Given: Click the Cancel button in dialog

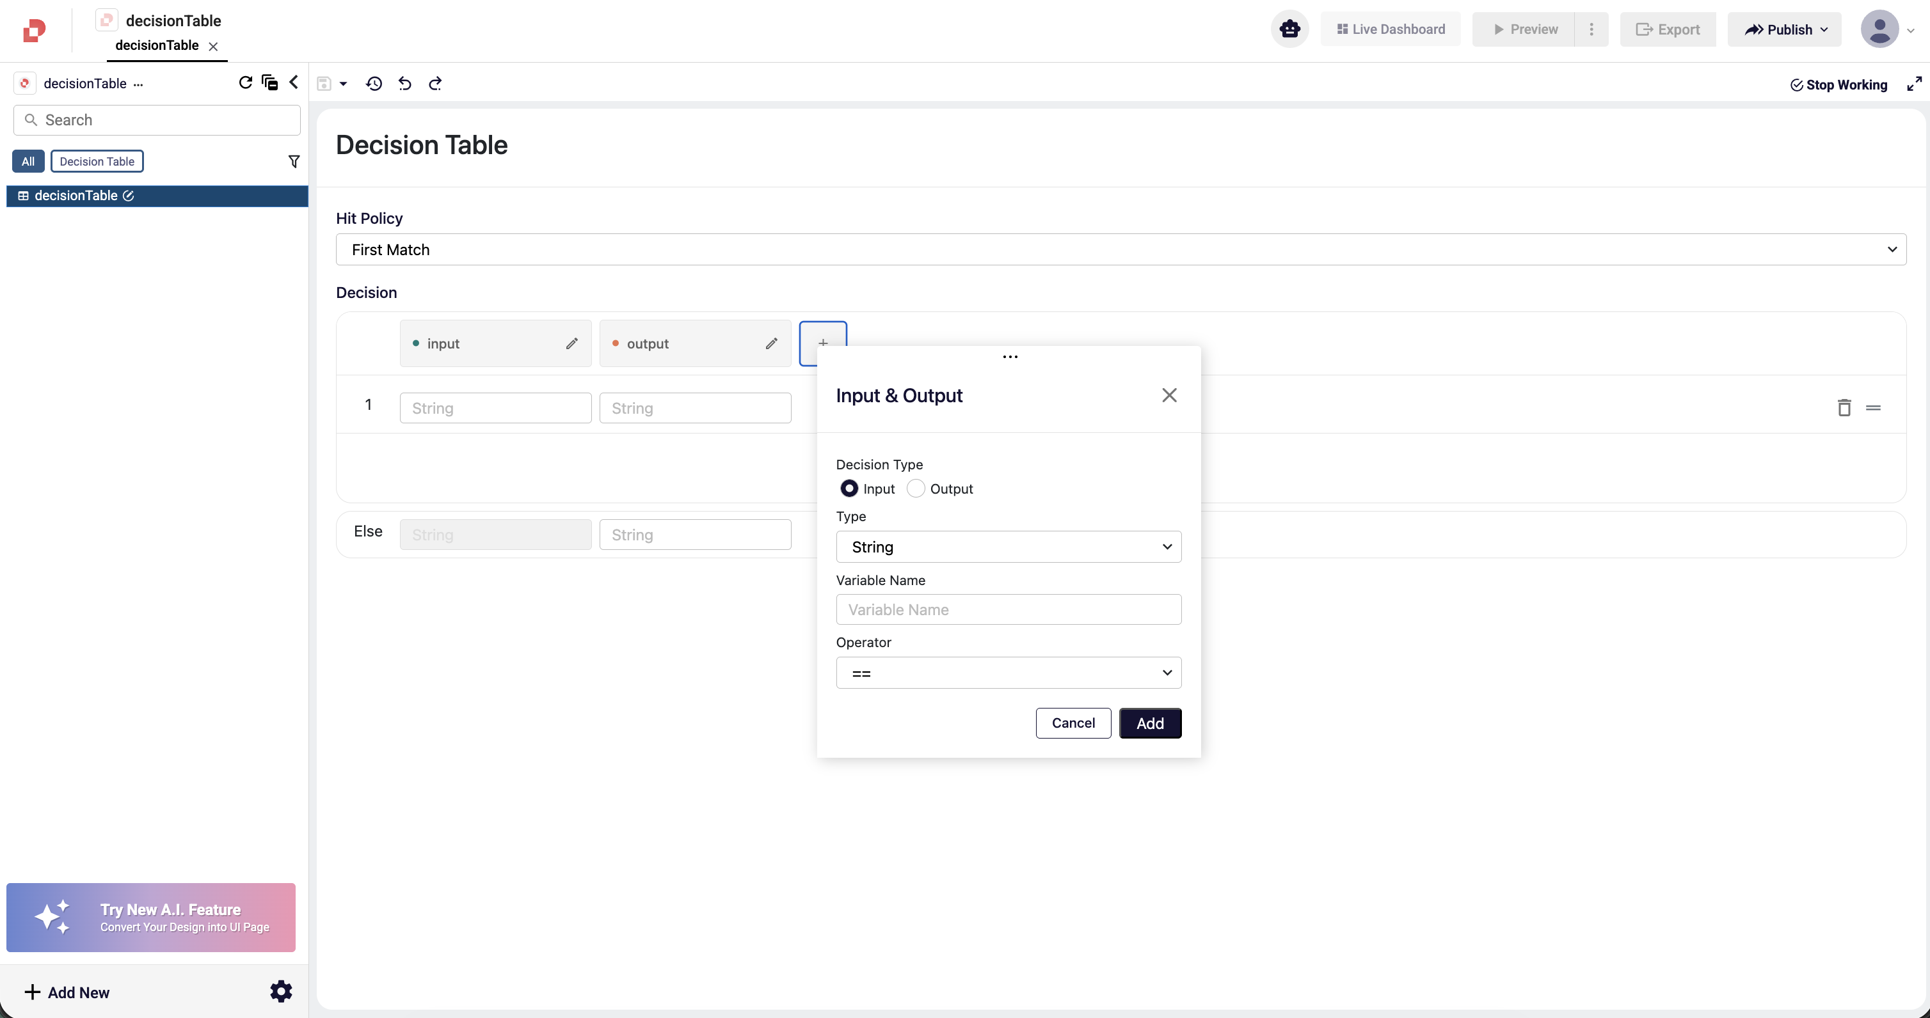Looking at the screenshot, I should [1073, 723].
